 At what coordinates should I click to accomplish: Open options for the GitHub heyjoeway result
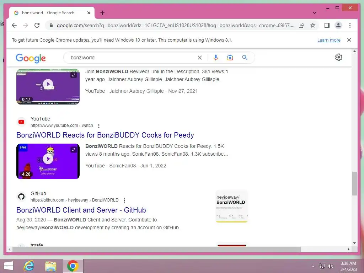tap(124, 200)
